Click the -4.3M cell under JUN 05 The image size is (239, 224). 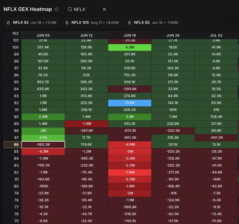[43, 151]
